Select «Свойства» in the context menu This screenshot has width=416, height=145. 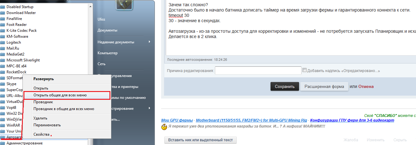coord(41,134)
